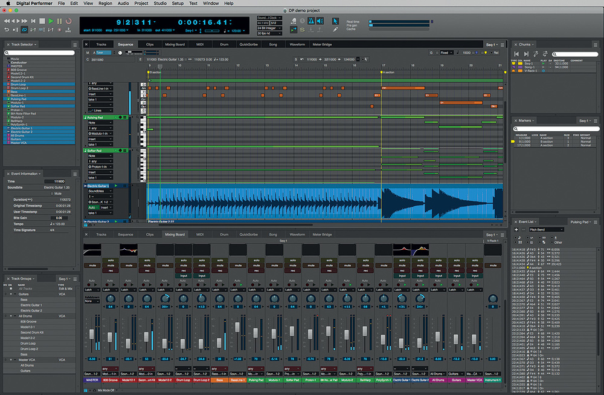Tick the Mute checkbox in Event Information
Viewport: 604px width, 395px height.
point(53,194)
